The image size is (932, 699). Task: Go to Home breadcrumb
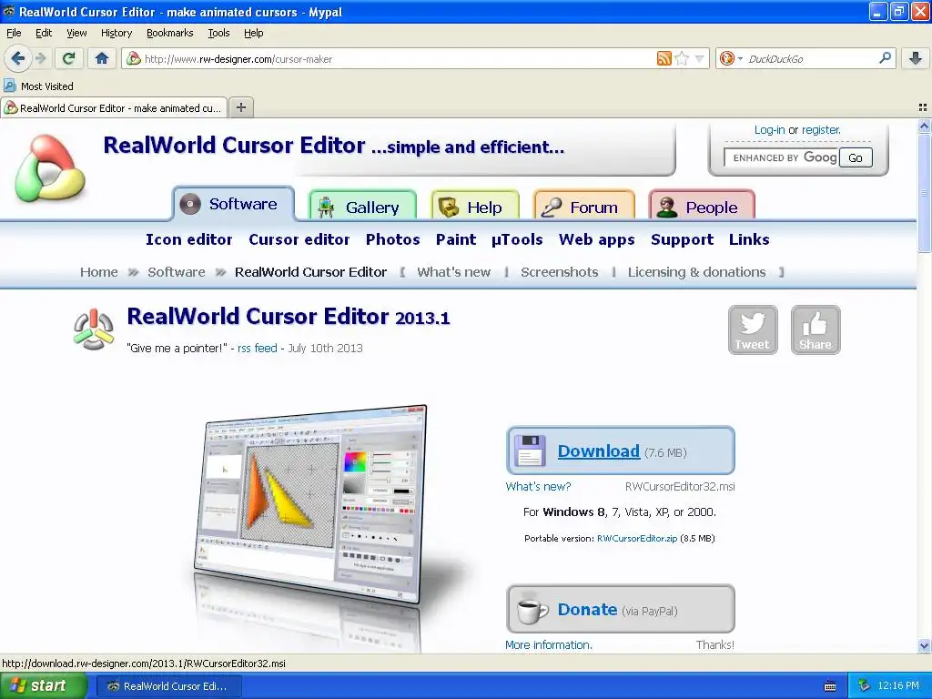(98, 271)
